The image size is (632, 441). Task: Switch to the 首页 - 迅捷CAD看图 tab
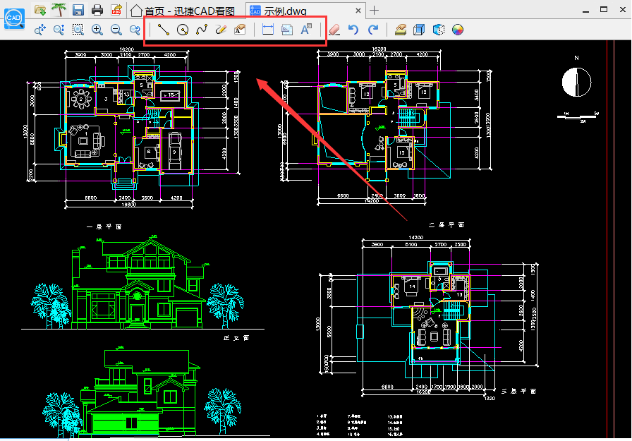183,11
